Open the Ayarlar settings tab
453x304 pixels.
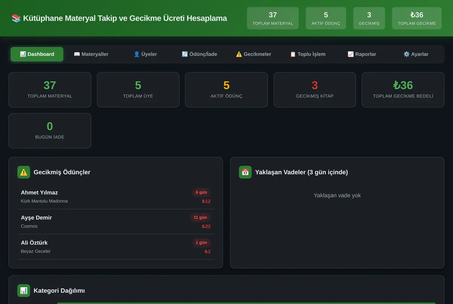click(416, 54)
